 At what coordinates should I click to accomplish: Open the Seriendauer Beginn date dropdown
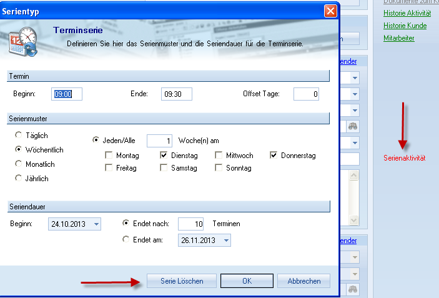(x=96, y=224)
